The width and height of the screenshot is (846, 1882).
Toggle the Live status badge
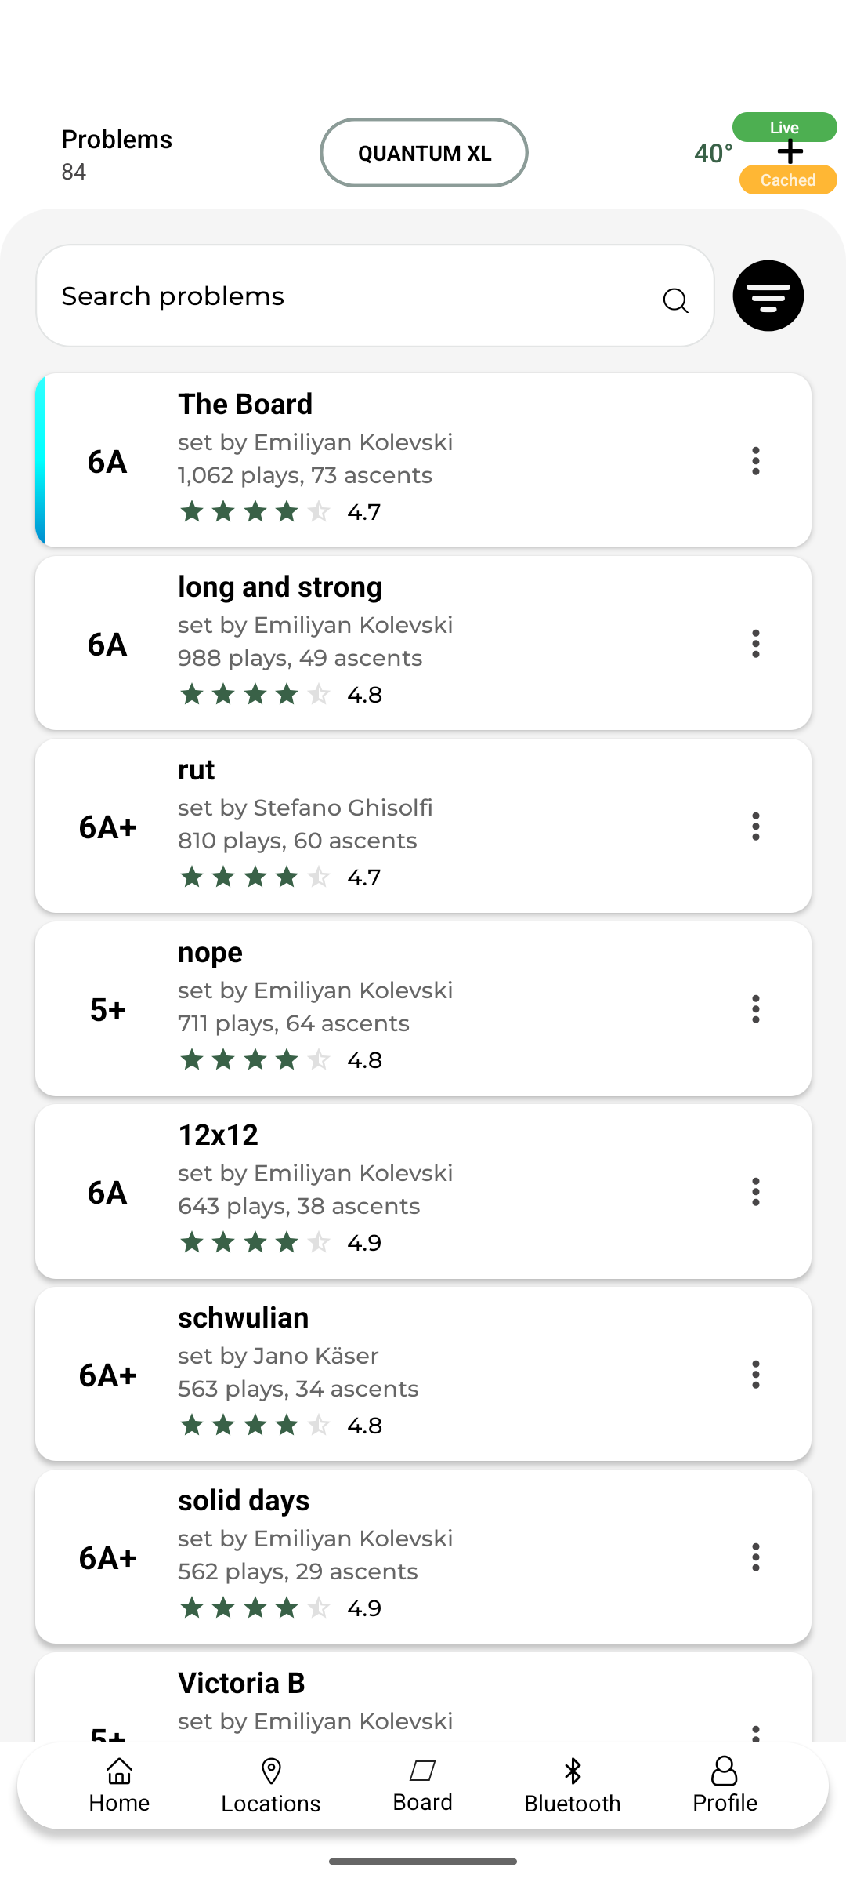(x=784, y=127)
